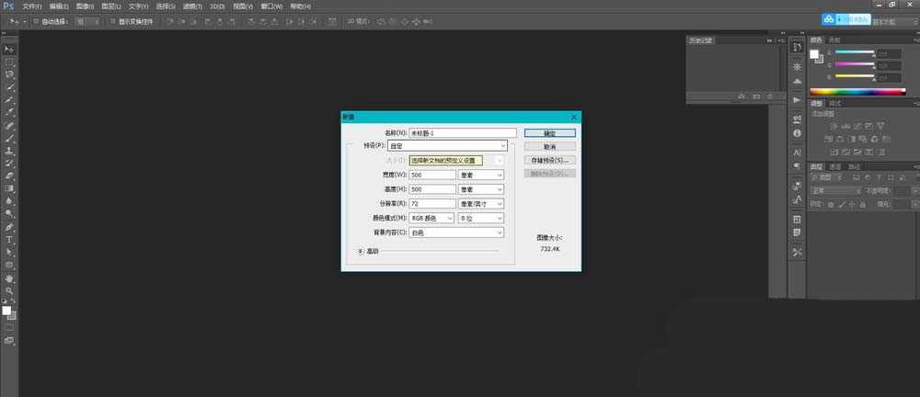Click the 分辨率 resolution input field

click(432, 203)
